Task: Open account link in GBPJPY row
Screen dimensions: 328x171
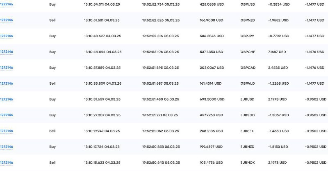Action: (x=7, y=36)
